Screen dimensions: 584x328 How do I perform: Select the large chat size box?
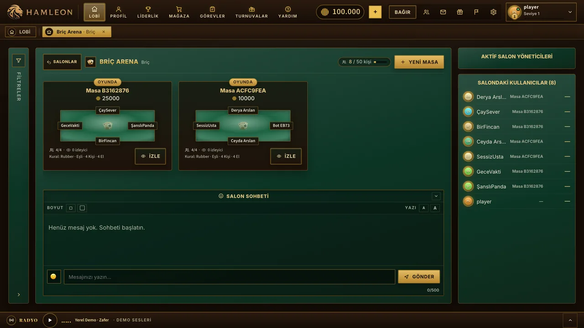[82, 208]
